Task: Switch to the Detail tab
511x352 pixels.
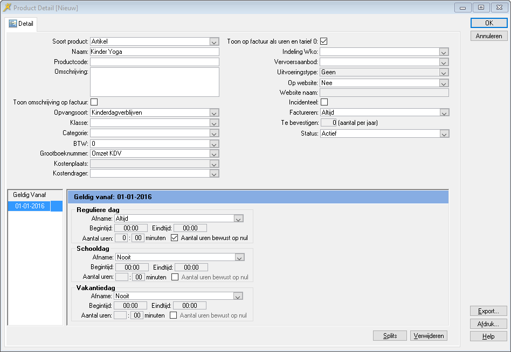Action: (x=22, y=24)
